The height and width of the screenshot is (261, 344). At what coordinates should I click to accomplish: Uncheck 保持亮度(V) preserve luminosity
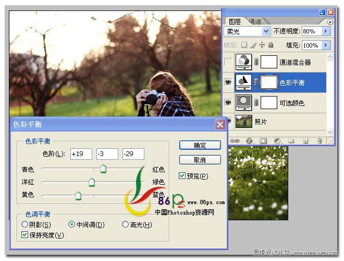pyautogui.click(x=25, y=234)
